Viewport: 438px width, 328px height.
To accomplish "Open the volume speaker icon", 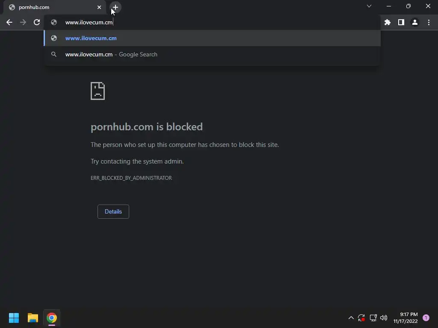I will point(384,318).
